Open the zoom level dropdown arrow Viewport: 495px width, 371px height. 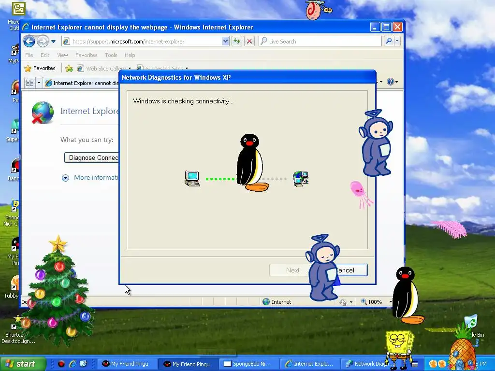[390, 302]
